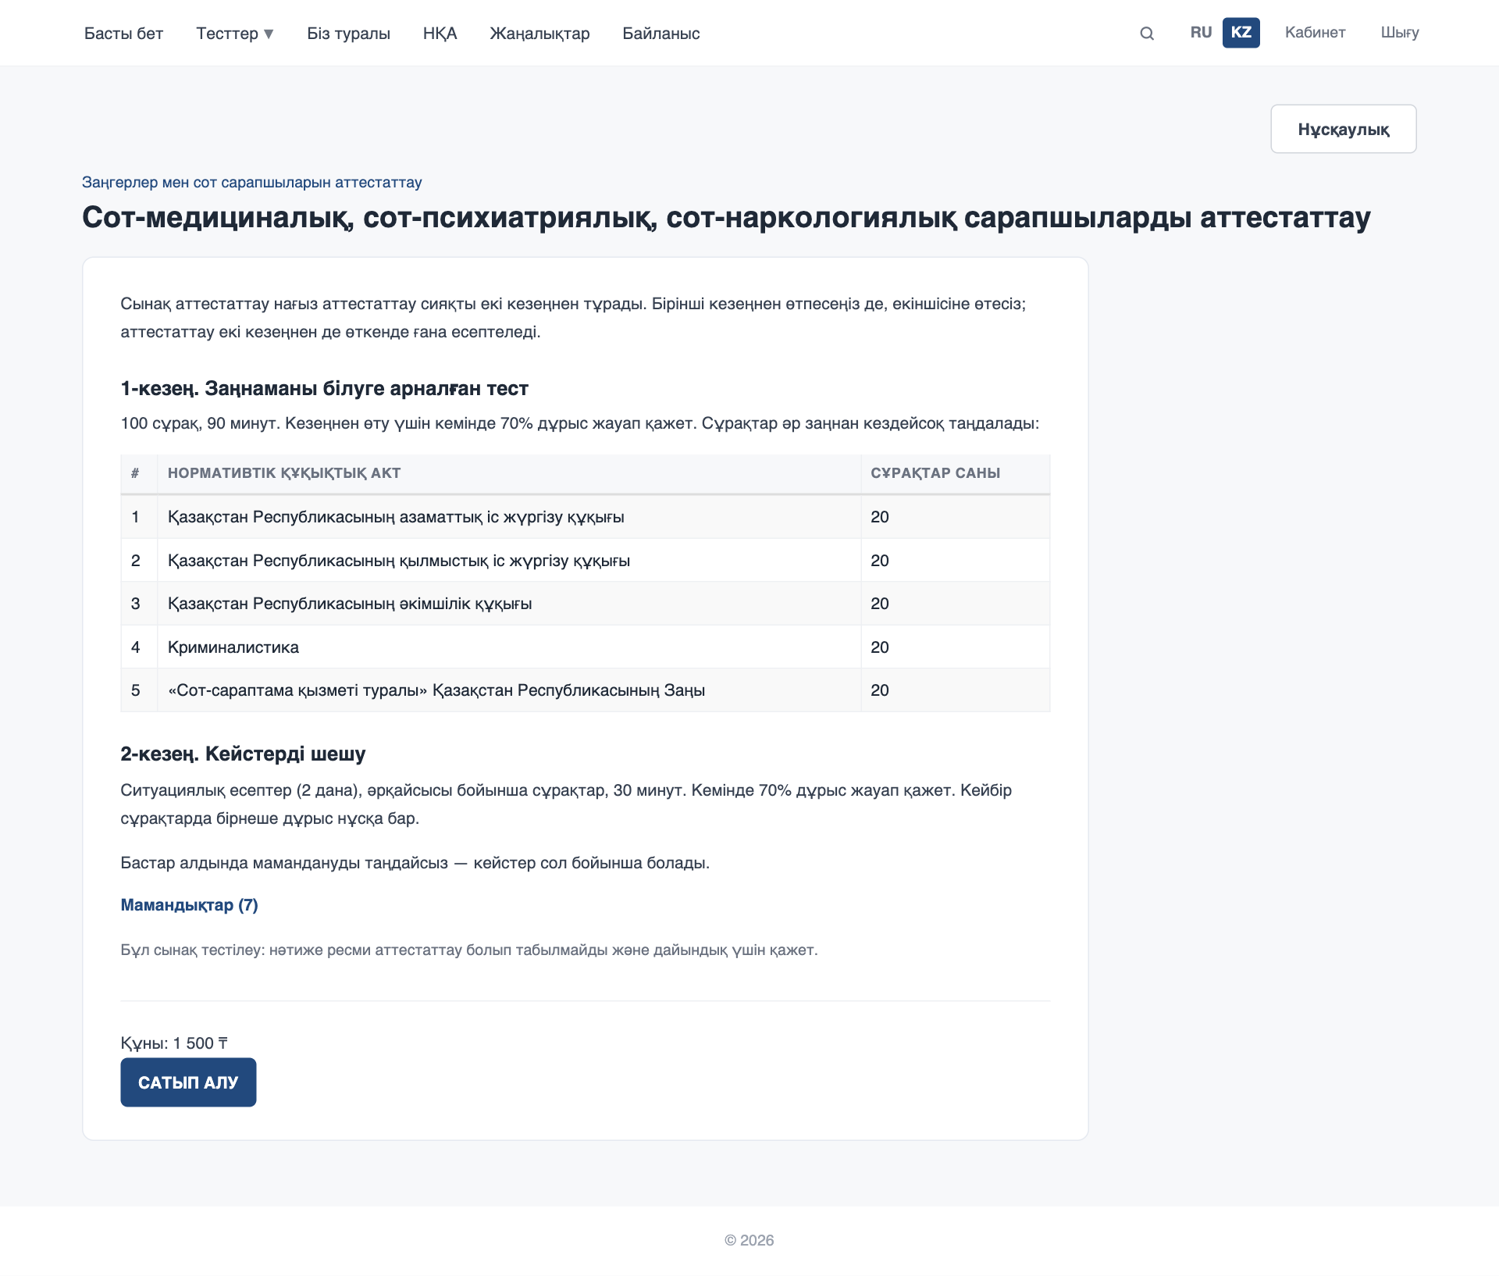Select row «Сот-сараптама қызметі туралы» Заңы

point(586,690)
